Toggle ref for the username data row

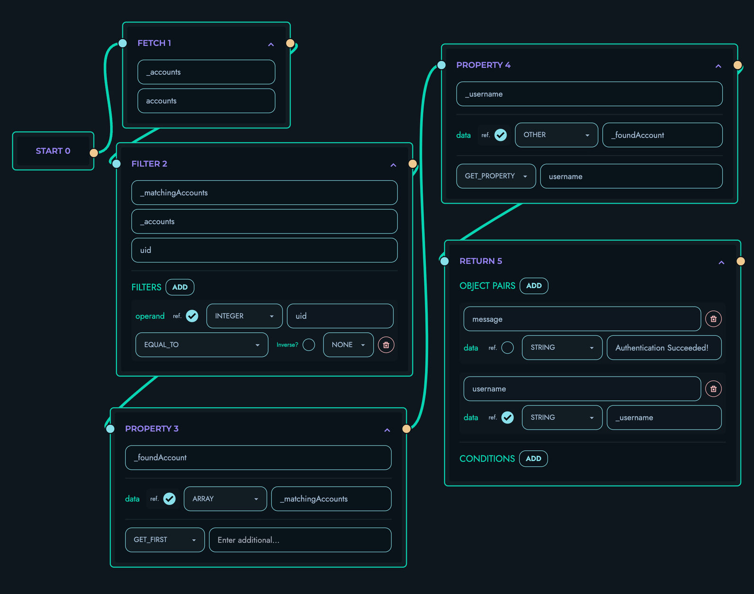point(508,418)
